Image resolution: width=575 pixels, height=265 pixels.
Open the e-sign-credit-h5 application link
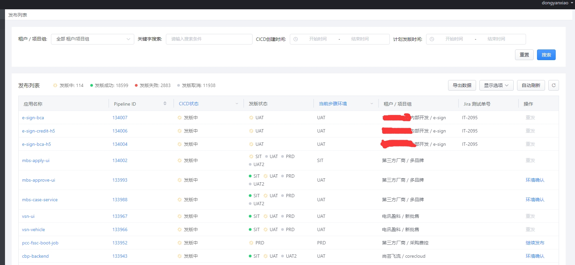click(38, 131)
